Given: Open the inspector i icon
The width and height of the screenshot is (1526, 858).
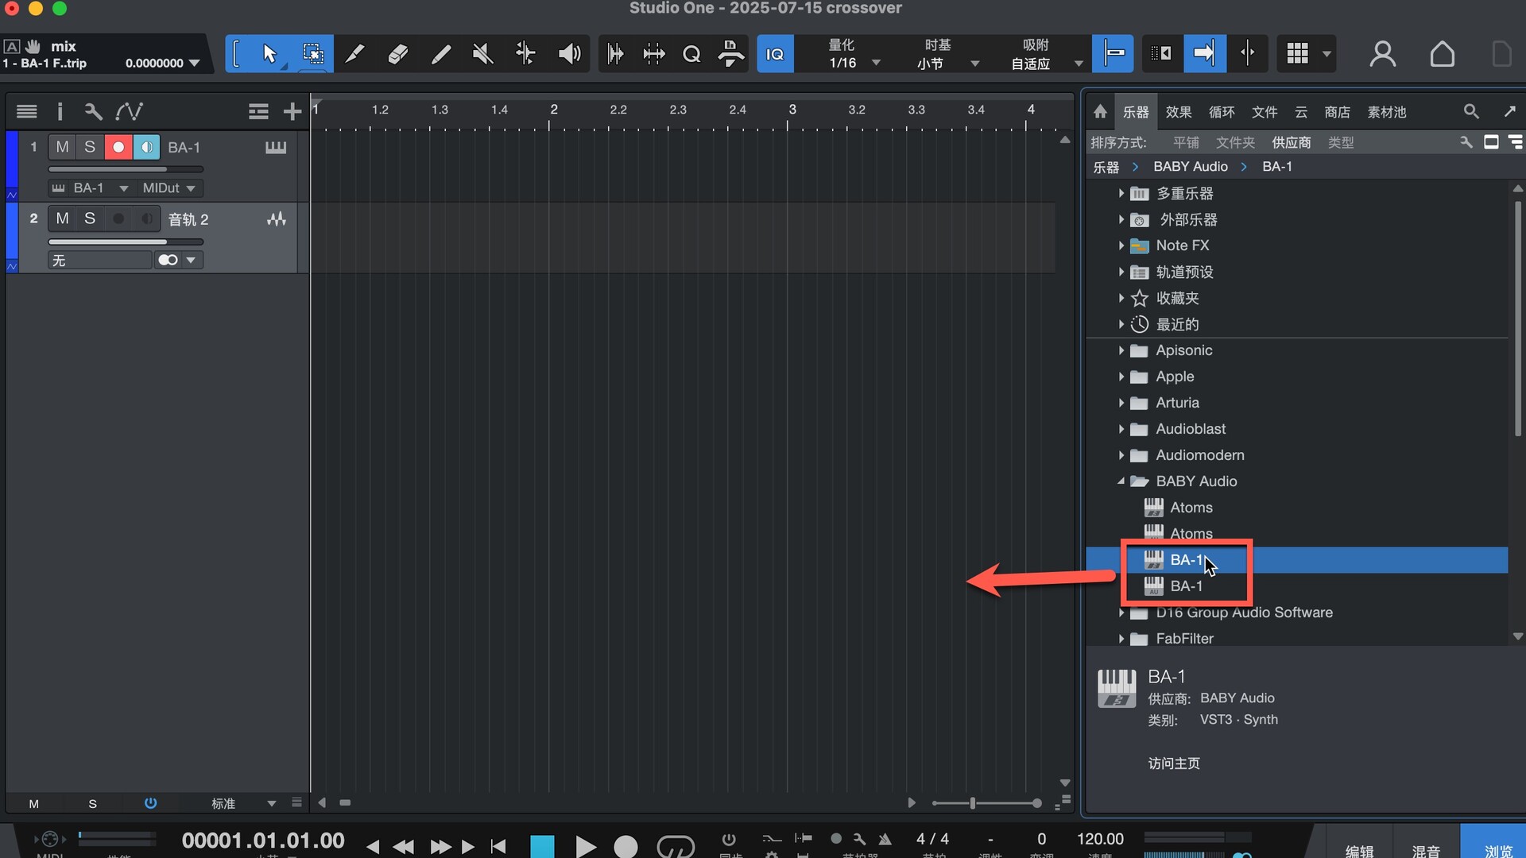Looking at the screenshot, I should 60,112.
